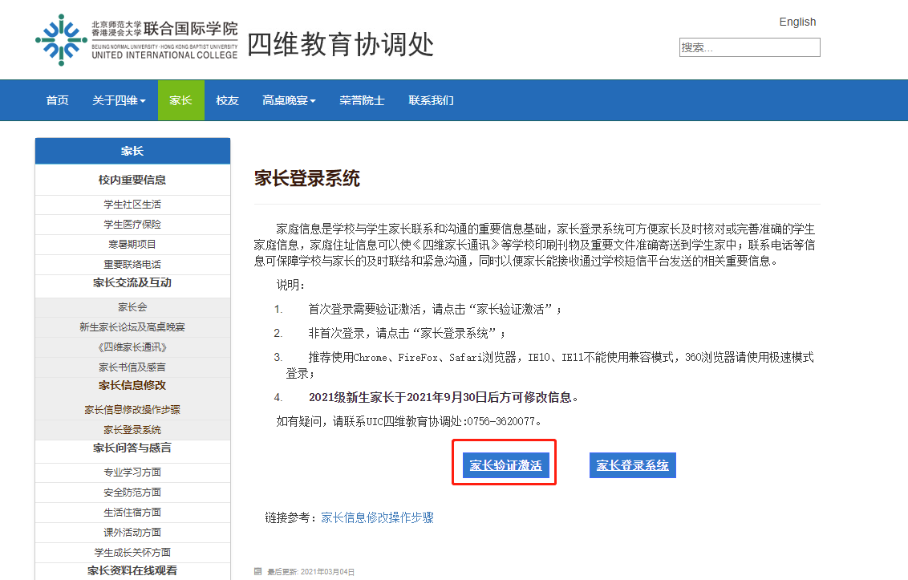Switch language to English
Viewport: 908px width, 580px height.
click(x=797, y=22)
